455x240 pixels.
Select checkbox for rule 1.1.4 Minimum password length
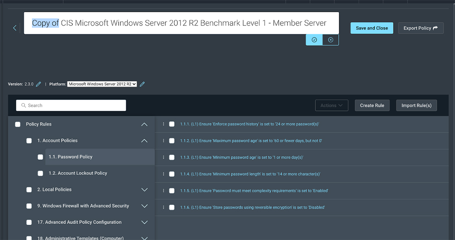click(x=172, y=174)
